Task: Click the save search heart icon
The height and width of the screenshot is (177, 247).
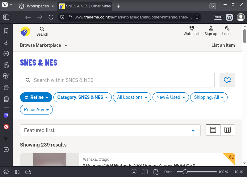Action: 227,80
